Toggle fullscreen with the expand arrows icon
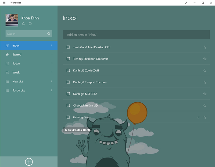215x167 pixels. pyautogui.click(x=187, y=3)
